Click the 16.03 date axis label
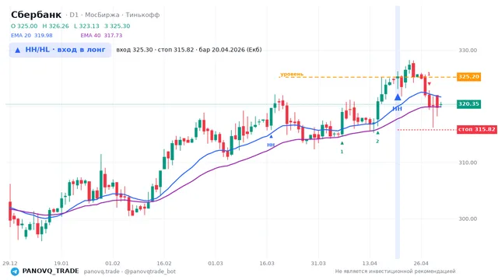The width and height of the screenshot is (498, 280). click(x=267, y=264)
